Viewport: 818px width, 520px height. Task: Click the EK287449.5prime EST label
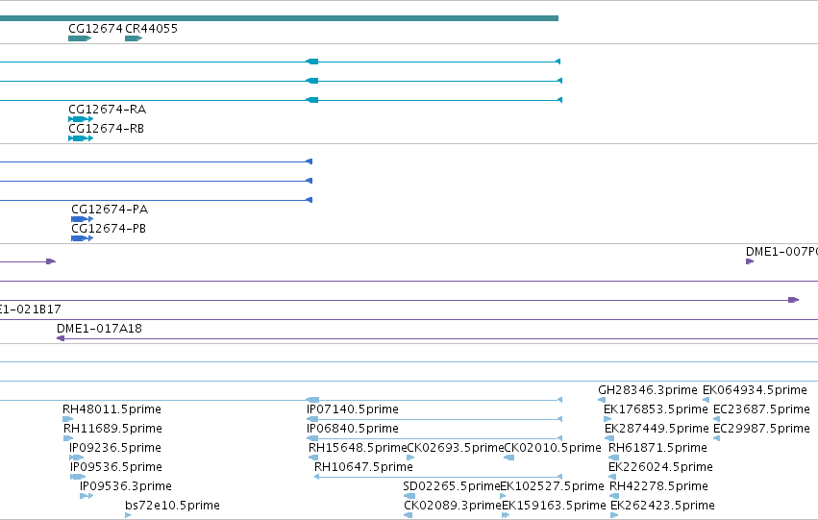[657, 428]
